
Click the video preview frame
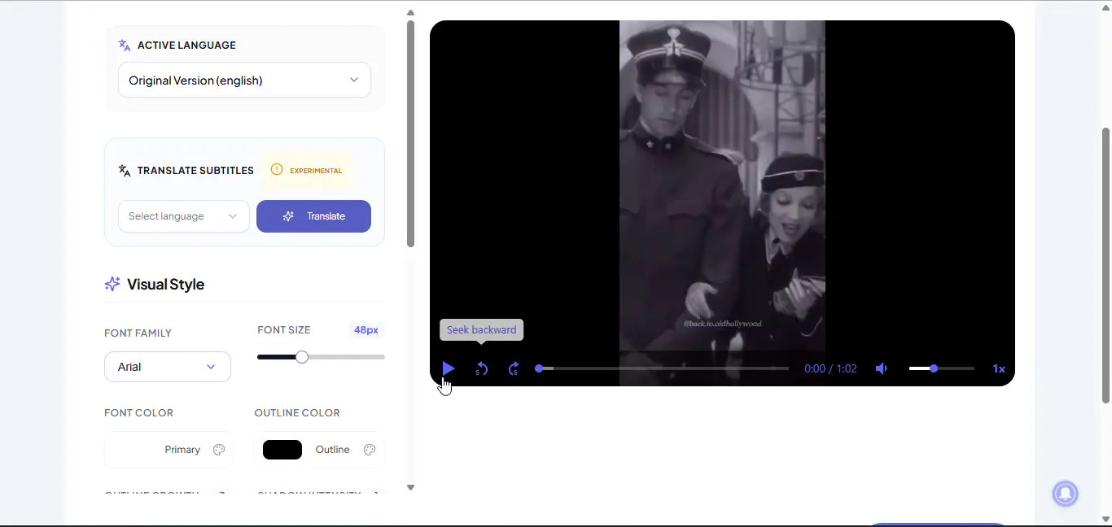coord(722,185)
